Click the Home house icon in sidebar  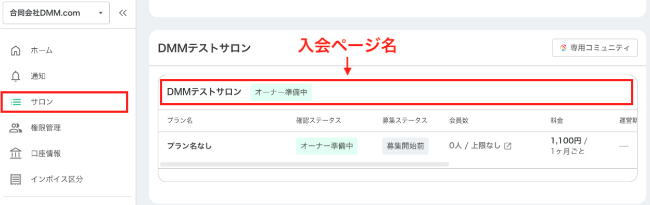point(16,50)
